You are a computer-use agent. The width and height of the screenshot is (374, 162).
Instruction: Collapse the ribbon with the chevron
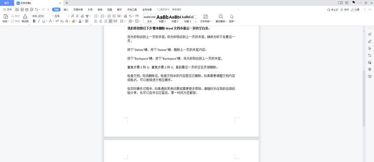tap(370, 10)
